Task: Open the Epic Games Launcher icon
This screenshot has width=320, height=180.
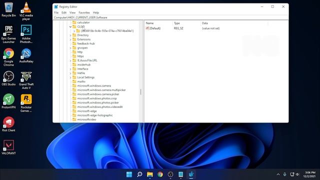Action: tap(8, 34)
